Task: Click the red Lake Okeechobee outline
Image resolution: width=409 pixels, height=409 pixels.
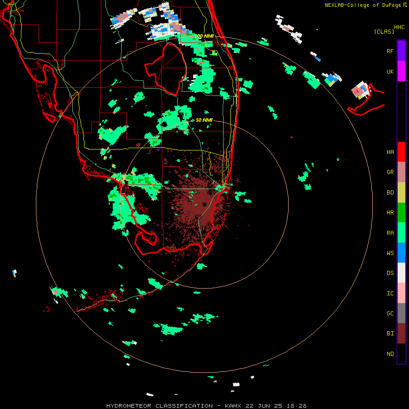Action: pos(165,69)
